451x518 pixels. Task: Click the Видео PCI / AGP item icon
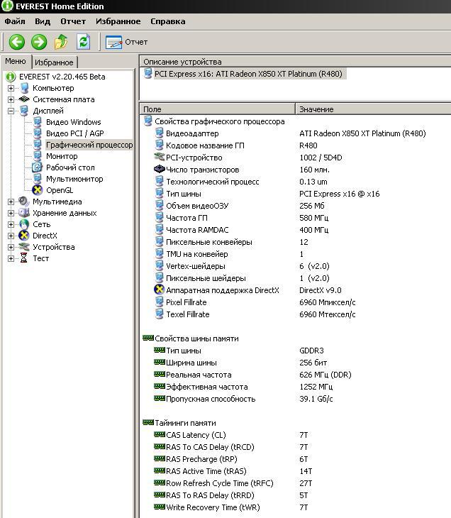(38, 133)
